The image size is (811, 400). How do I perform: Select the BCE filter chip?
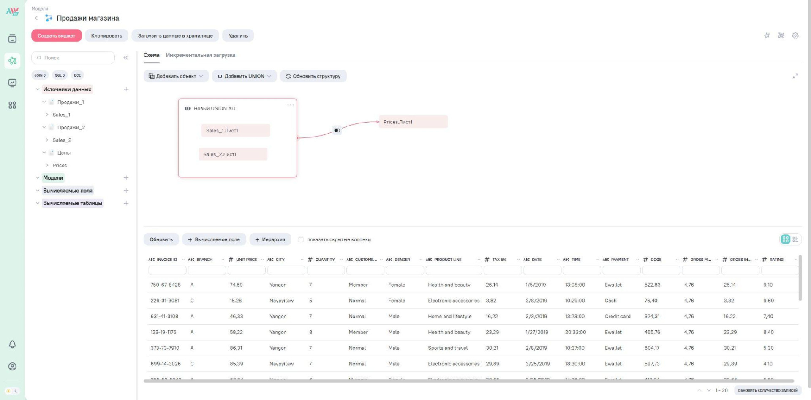coord(77,75)
